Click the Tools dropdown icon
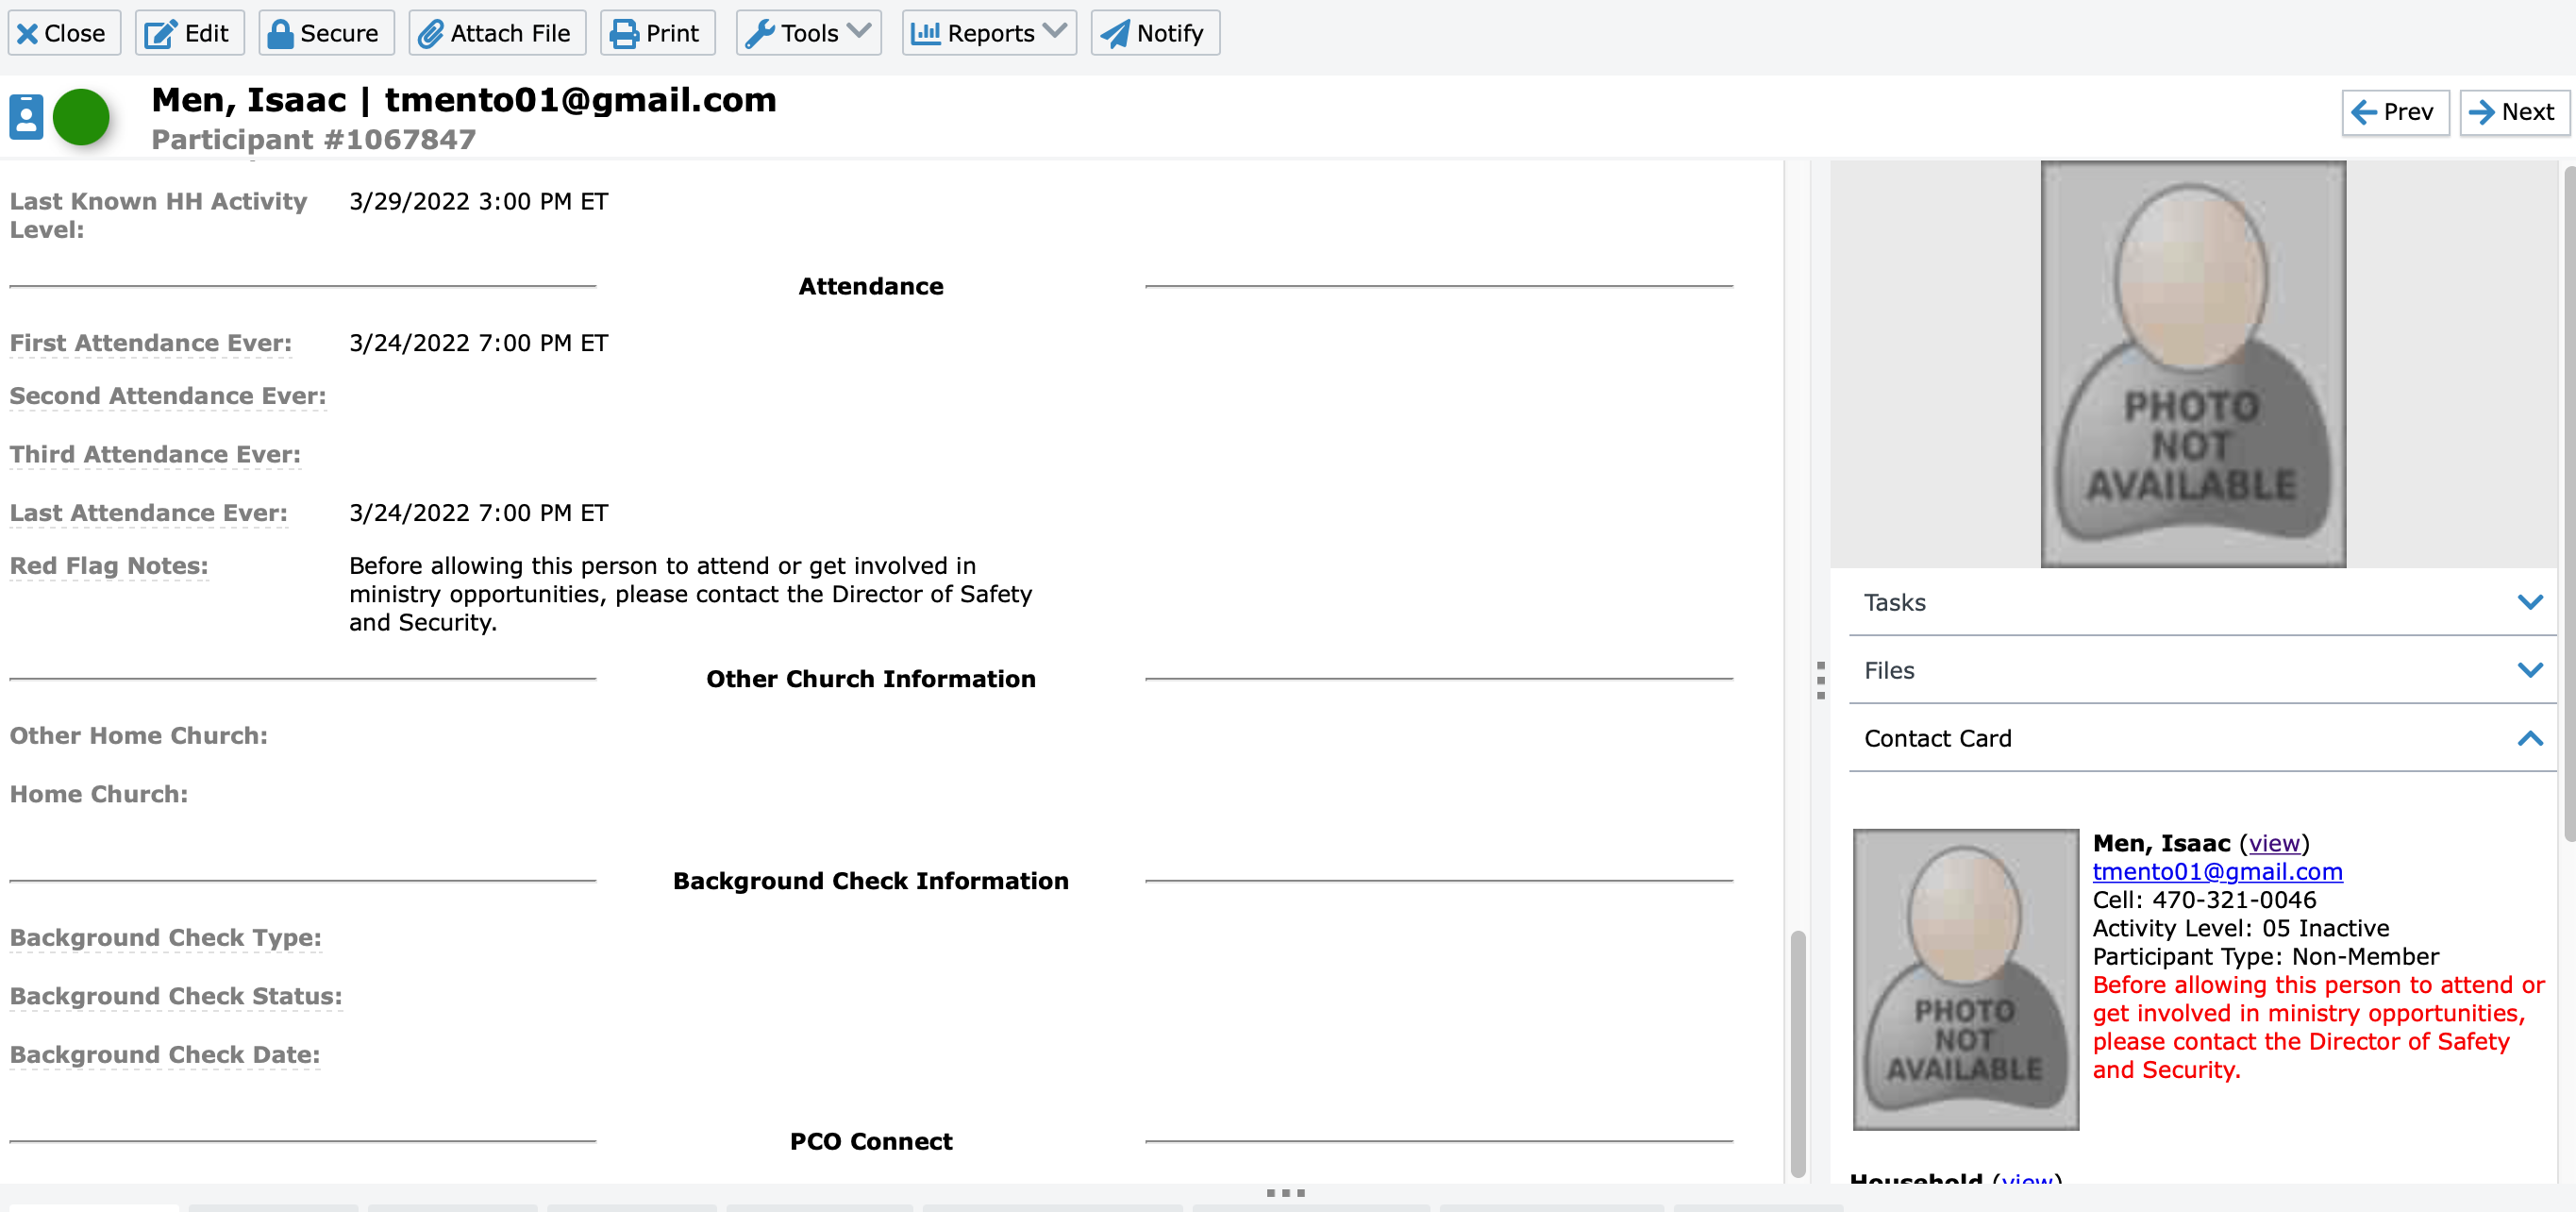The height and width of the screenshot is (1212, 2576). pos(861,31)
